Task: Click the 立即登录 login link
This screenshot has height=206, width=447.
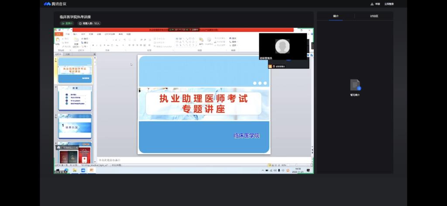Action: tap(389, 4)
